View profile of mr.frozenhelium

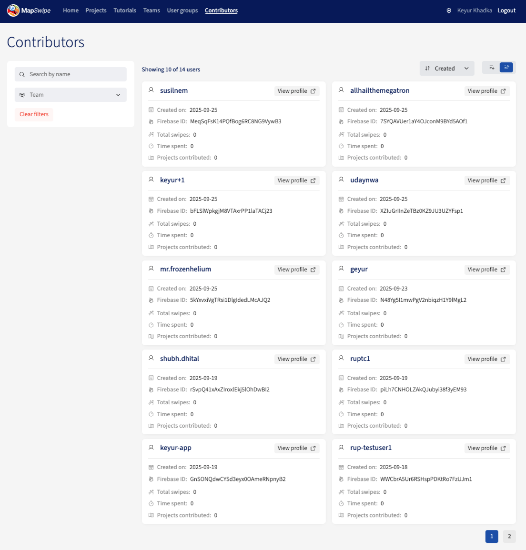[296, 270]
